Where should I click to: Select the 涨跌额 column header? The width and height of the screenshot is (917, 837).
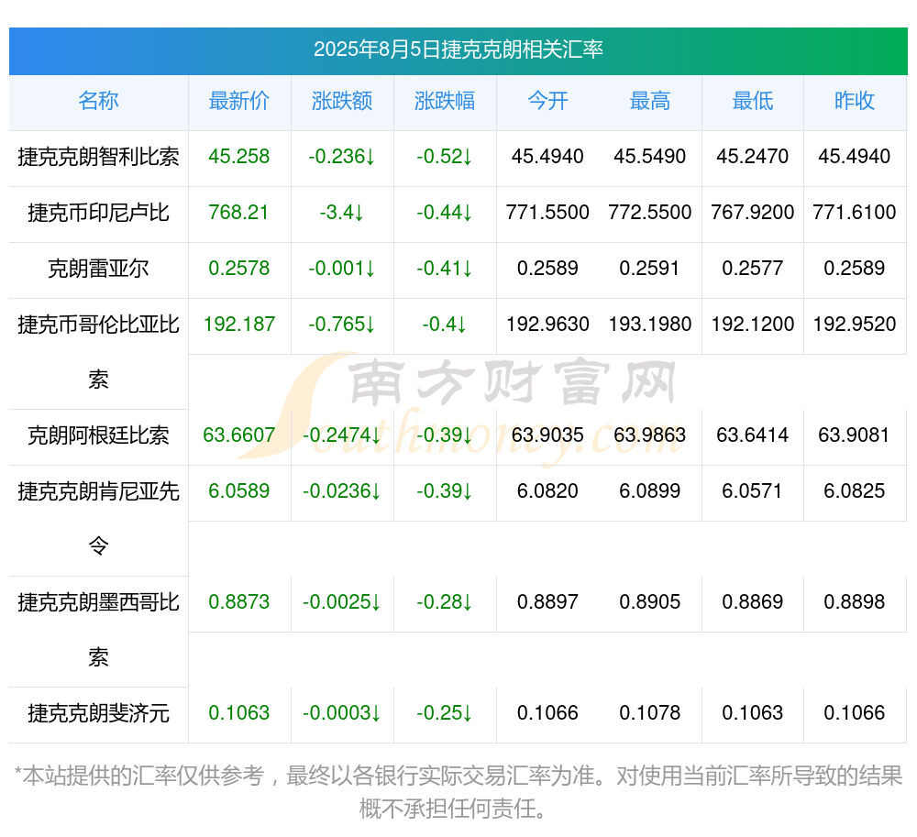point(342,101)
